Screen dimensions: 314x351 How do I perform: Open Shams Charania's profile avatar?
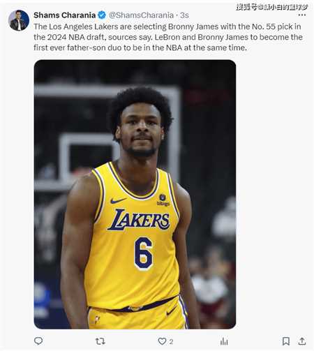(19, 20)
